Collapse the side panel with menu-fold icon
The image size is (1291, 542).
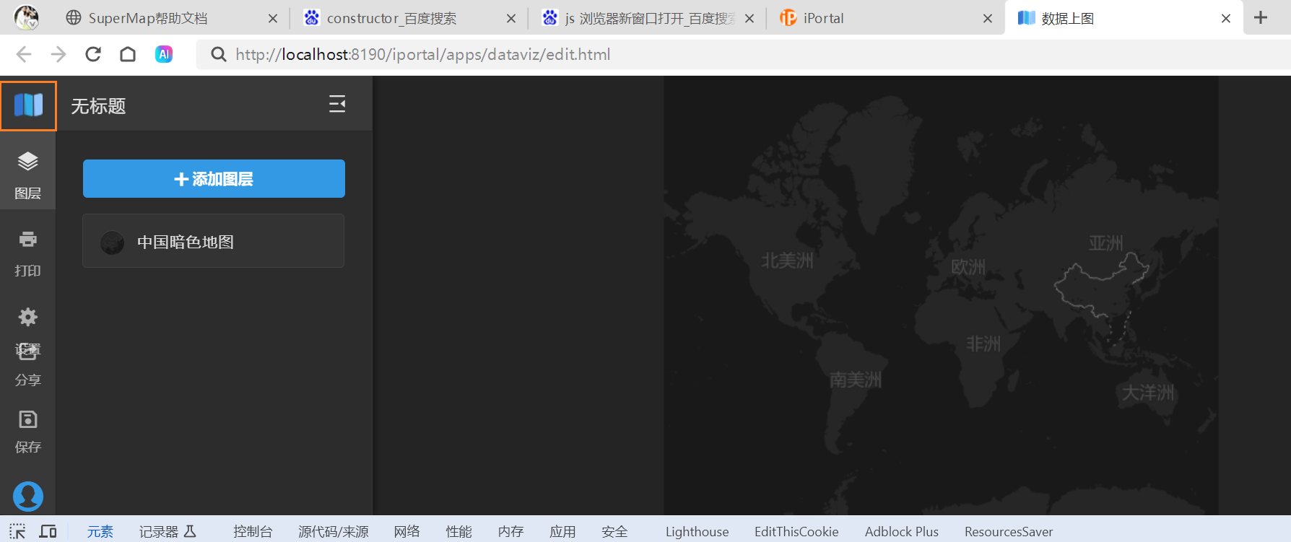pyautogui.click(x=337, y=104)
